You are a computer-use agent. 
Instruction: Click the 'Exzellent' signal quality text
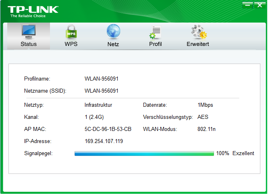click(x=243, y=153)
